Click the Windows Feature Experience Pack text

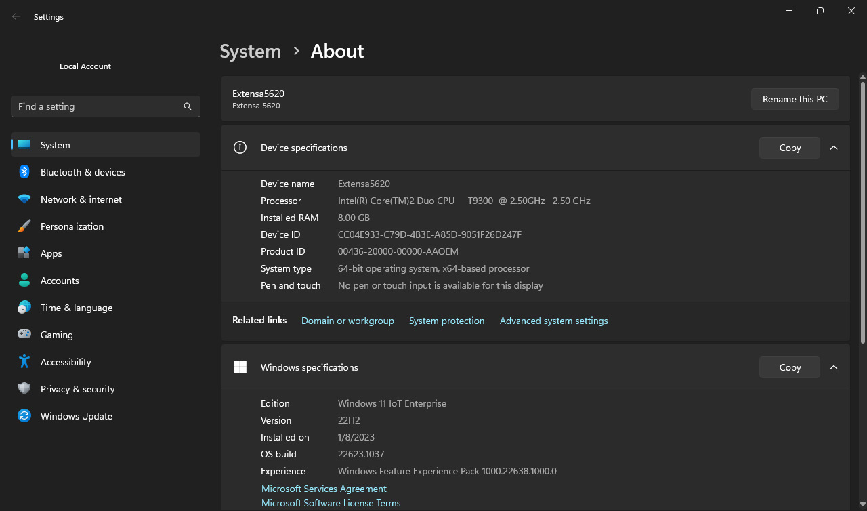click(x=447, y=471)
